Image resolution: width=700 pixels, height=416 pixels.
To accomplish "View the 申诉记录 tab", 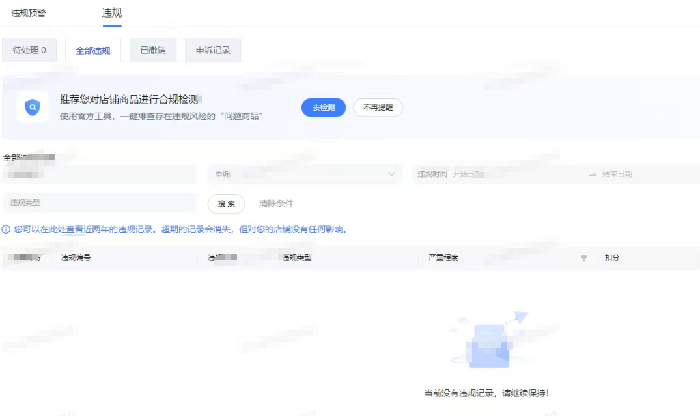I will [213, 50].
